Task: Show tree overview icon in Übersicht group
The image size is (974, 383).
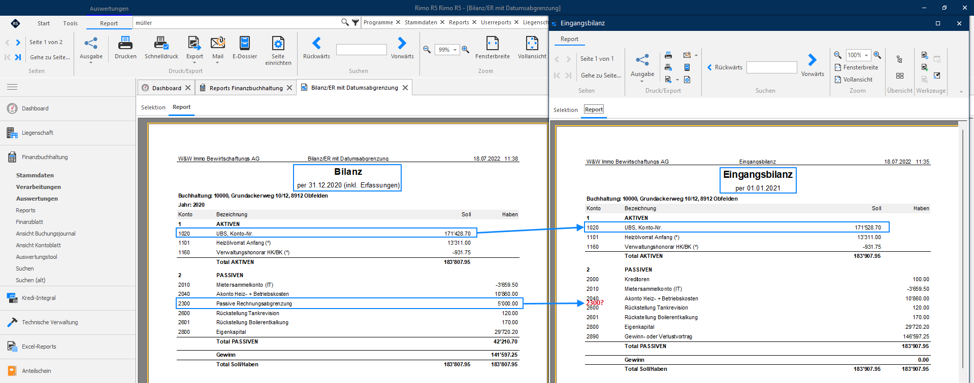Action: tap(899, 59)
